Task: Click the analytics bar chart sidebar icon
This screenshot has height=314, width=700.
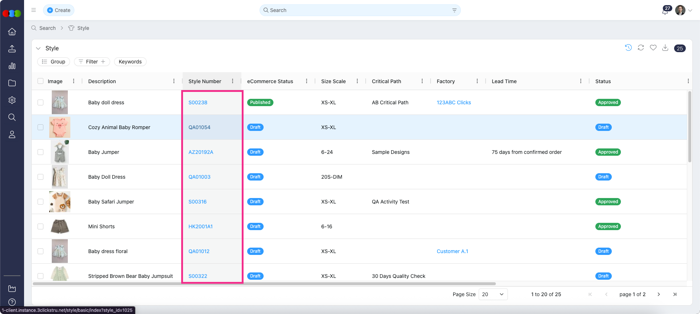Action: tap(12, 66)
